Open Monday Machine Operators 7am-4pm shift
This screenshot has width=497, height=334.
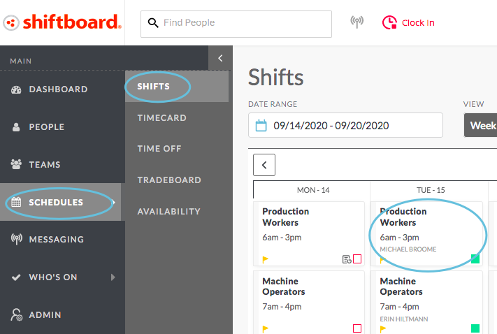(x=309, y=302)
